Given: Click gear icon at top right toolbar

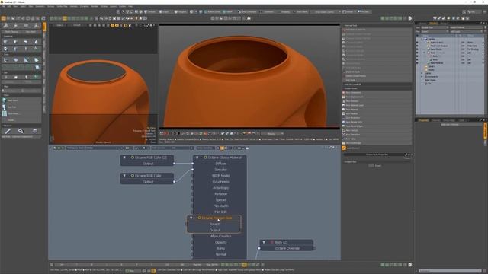Looking at the screenshot, I should pos(410,18).
